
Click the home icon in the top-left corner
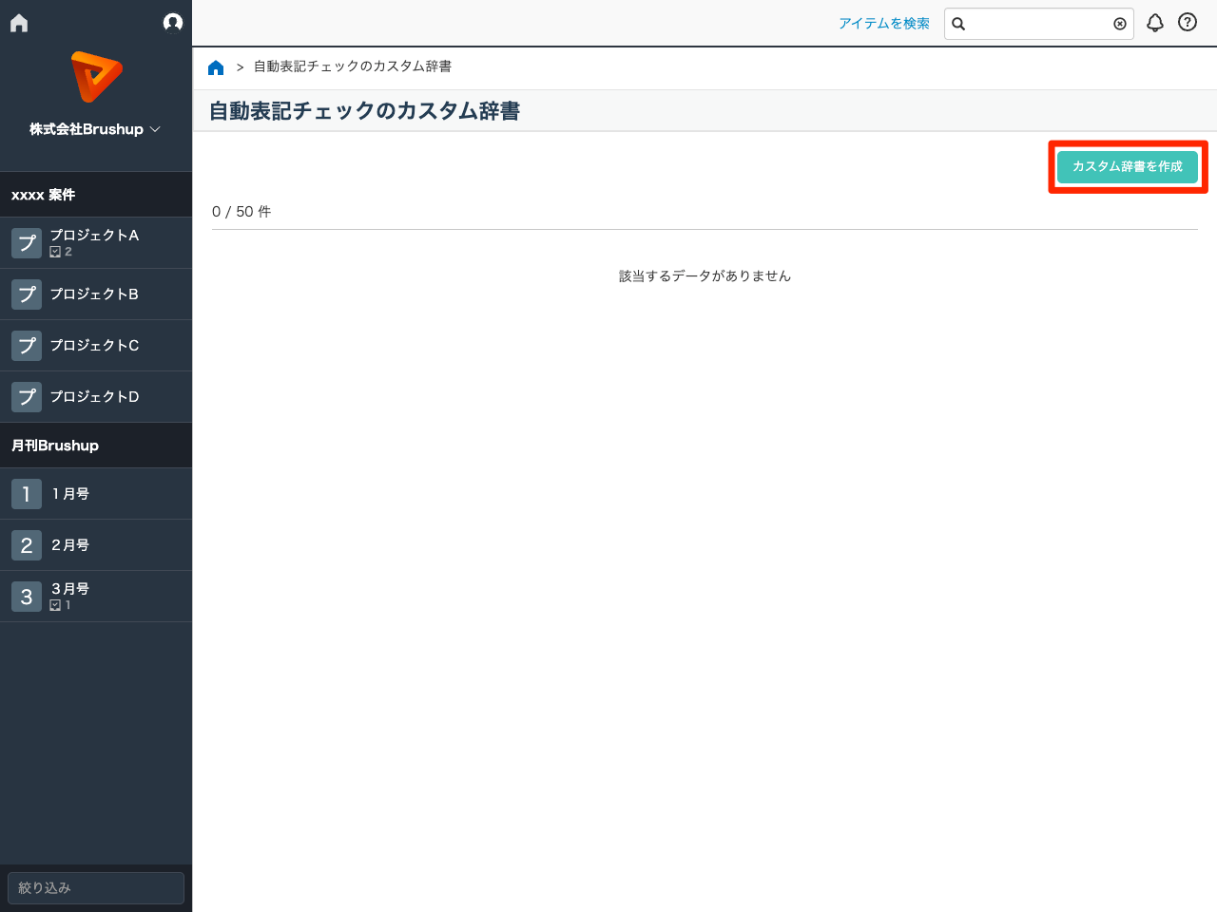tap(18, 22)
